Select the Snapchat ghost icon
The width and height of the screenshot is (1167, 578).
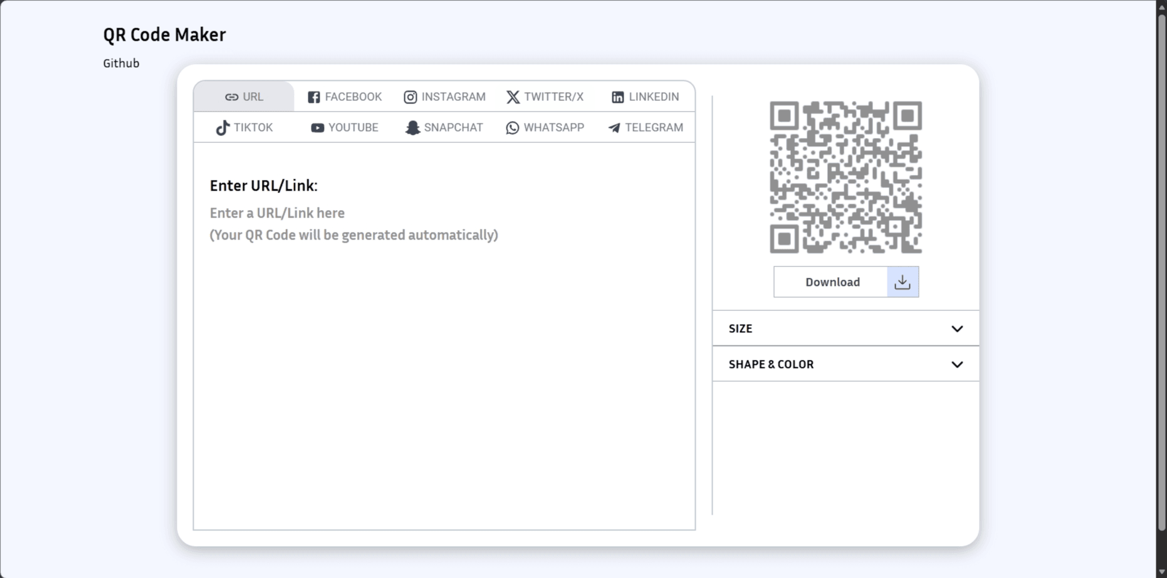pos(412,127)
